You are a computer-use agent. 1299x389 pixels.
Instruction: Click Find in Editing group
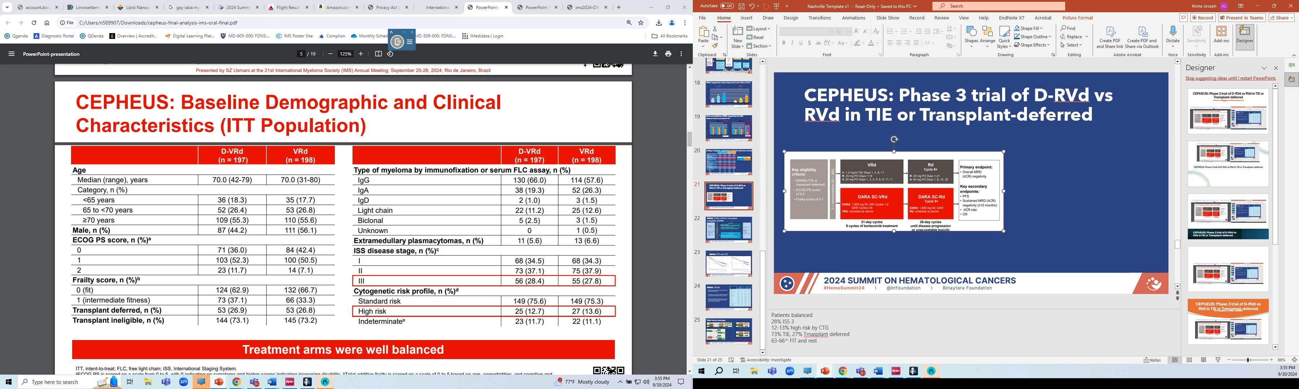pos(1068,28)
